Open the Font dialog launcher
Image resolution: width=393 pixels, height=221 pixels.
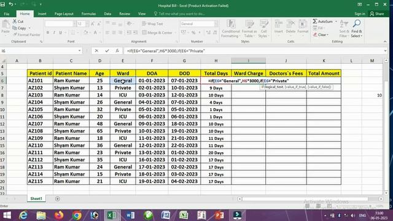[x=101, y=42]
